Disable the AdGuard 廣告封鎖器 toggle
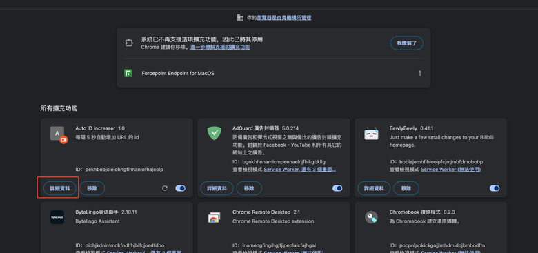Viewport: 538px width, 253px height. [337, 188]
